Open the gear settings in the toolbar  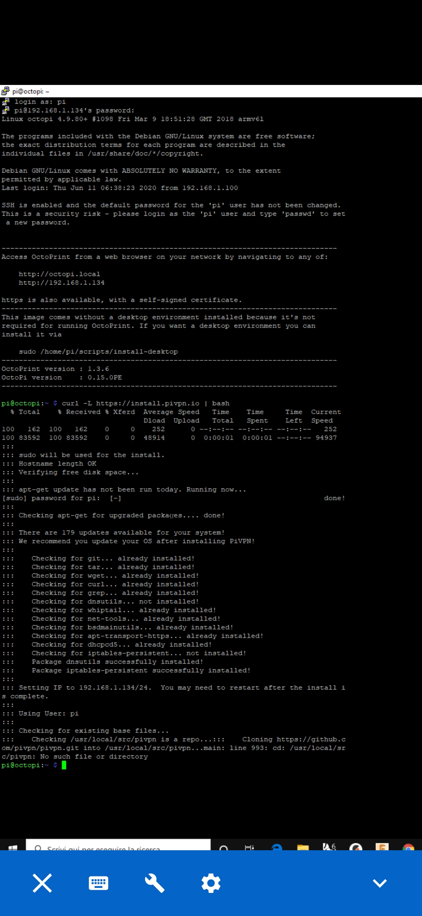[211, 883]
